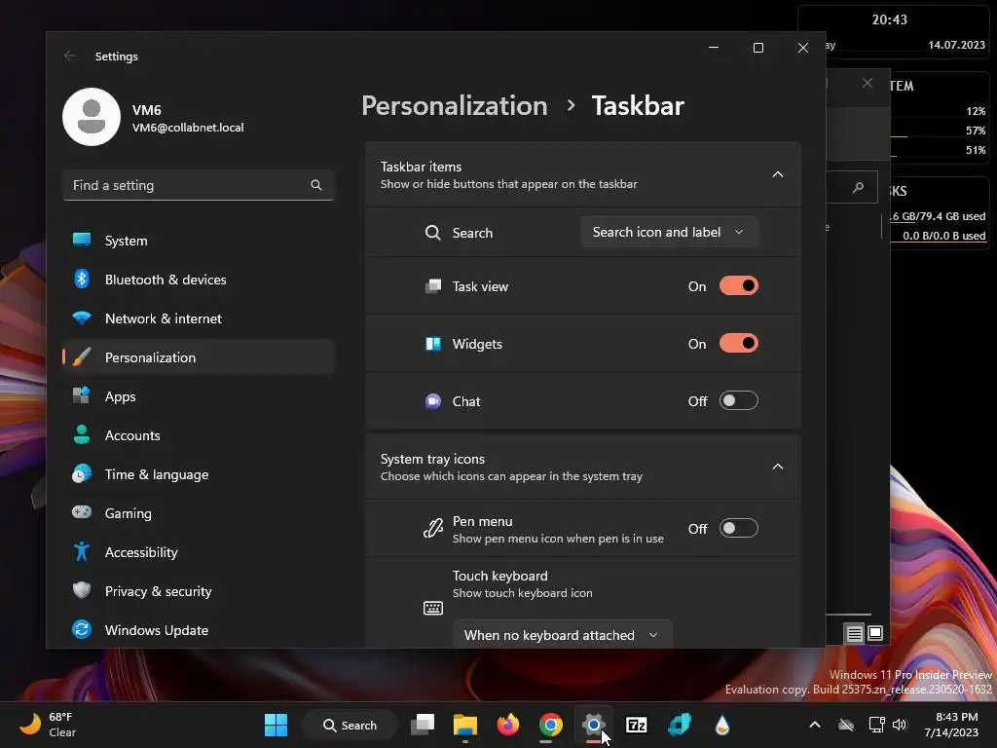This screenshot has height=748, width=997.
Task: Open Time & language settings
Action: point(199,474)
